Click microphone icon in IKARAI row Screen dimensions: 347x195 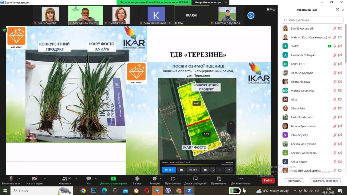(x=335, y=46)
